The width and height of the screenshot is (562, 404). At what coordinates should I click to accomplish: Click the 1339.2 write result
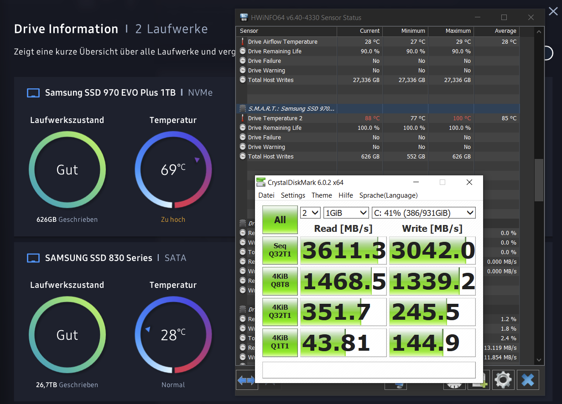[432, 281]
